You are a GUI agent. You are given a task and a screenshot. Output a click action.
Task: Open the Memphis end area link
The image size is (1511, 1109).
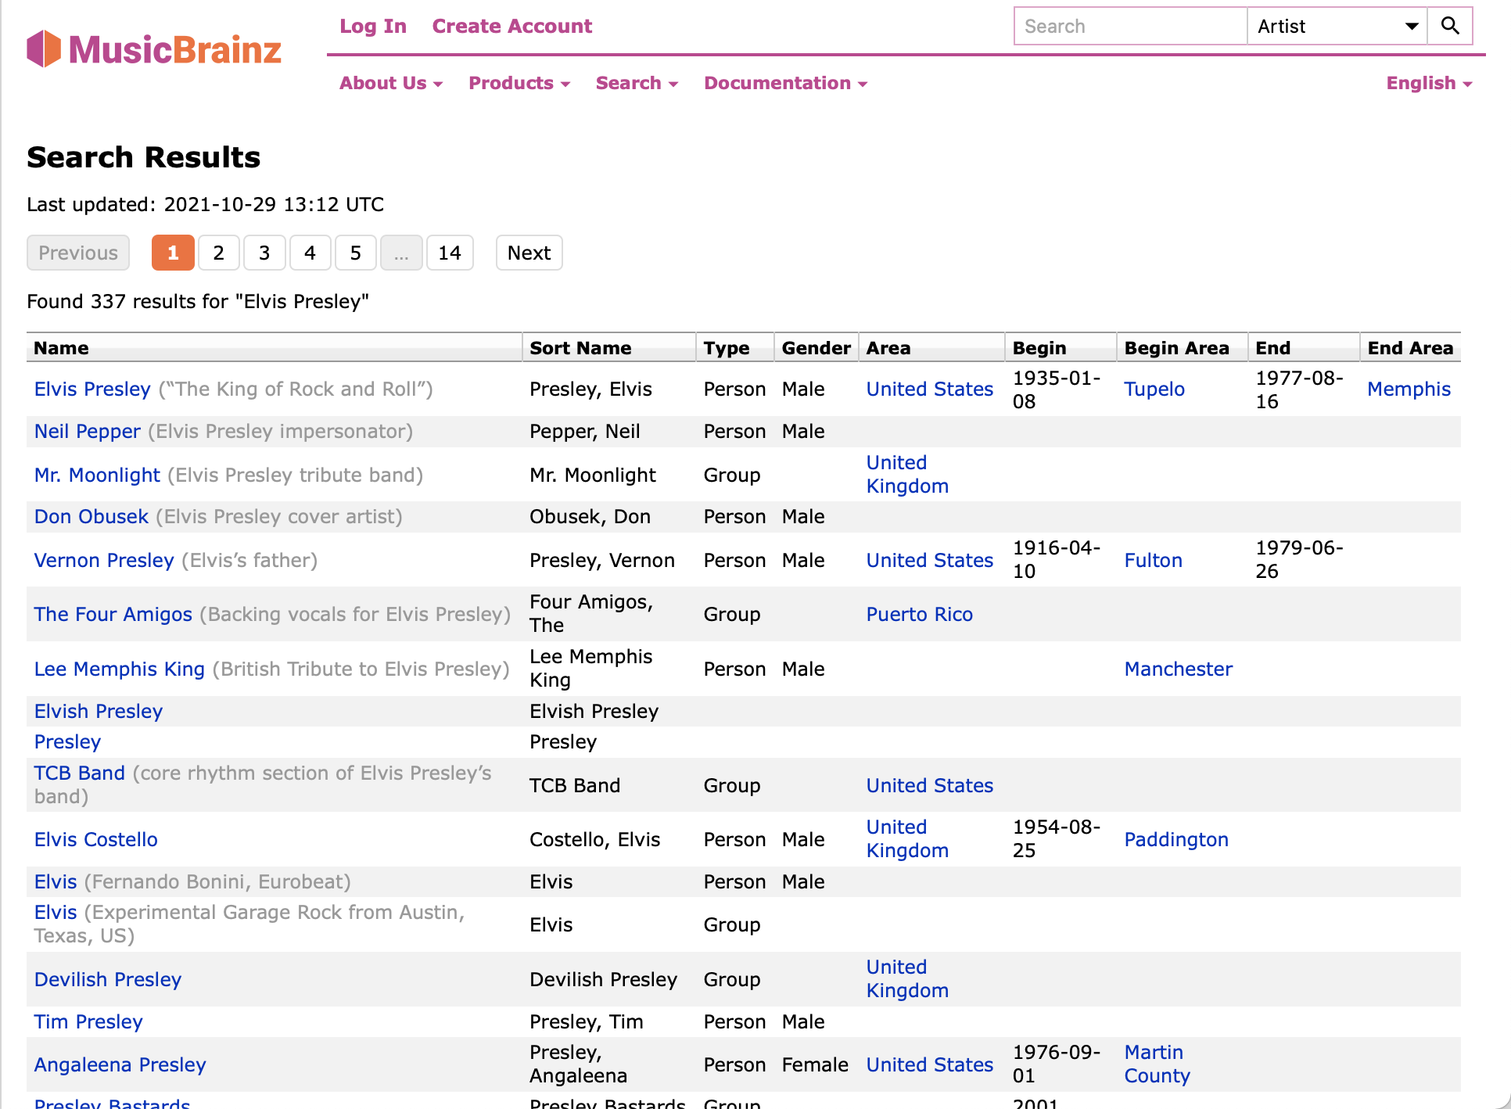[x=1408, y=389]
